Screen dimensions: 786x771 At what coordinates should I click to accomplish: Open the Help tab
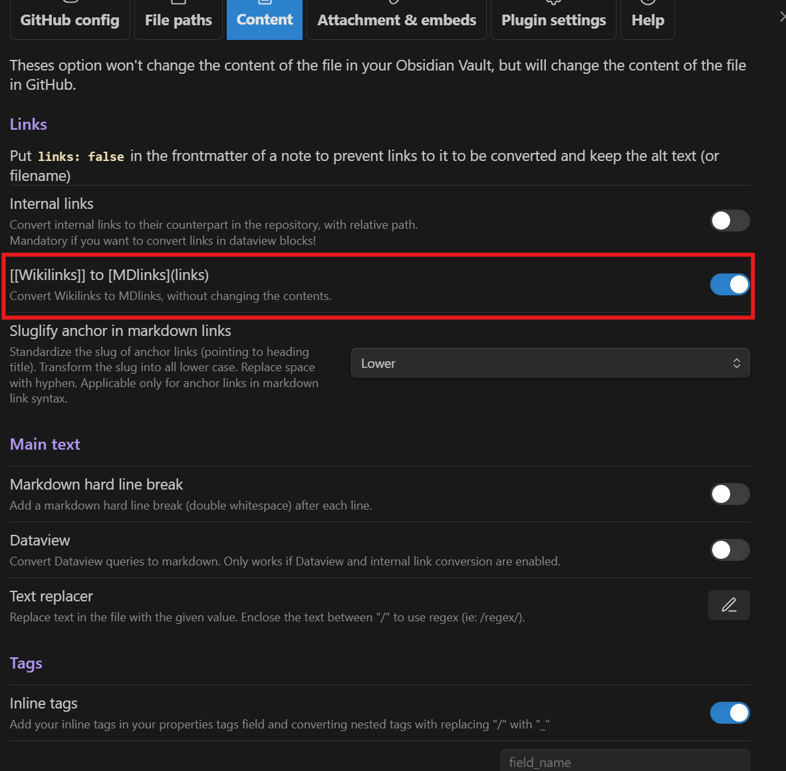pos(648,19)
